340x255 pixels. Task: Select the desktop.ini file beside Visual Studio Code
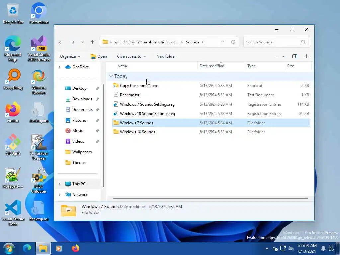[39, 211]
